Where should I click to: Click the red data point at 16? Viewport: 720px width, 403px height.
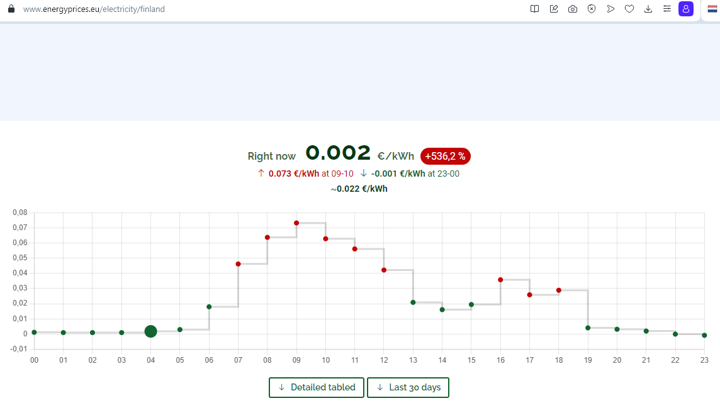[x=500, y=280]
